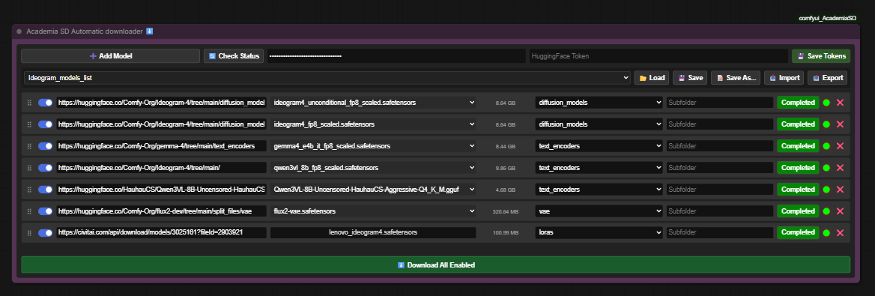This screenshot has height=296, width=875.
Task: Click green status dot in ideogram4_unconditional row
Action: pyautogui.click(x=826, y=103)
